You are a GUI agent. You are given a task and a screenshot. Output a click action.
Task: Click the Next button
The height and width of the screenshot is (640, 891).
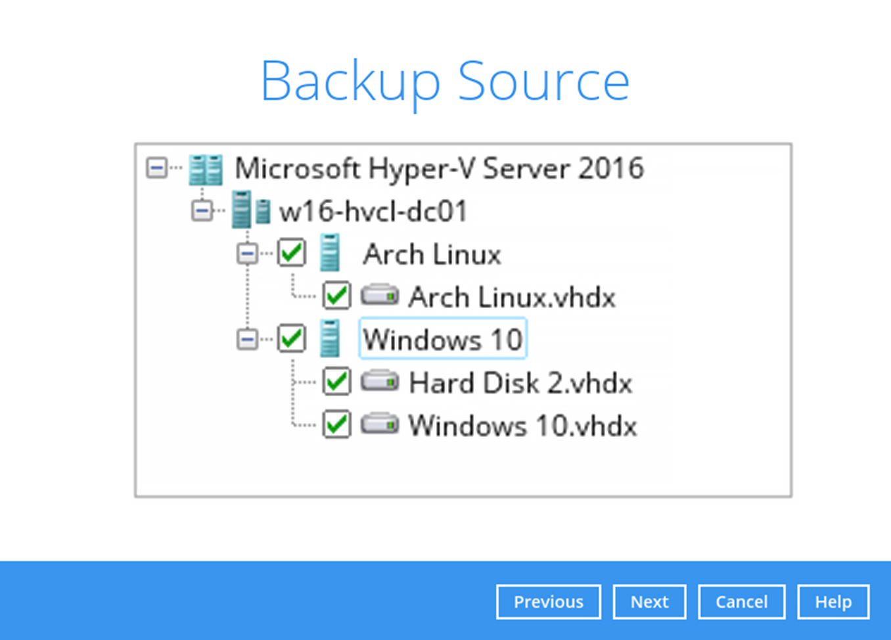[649, 601]
